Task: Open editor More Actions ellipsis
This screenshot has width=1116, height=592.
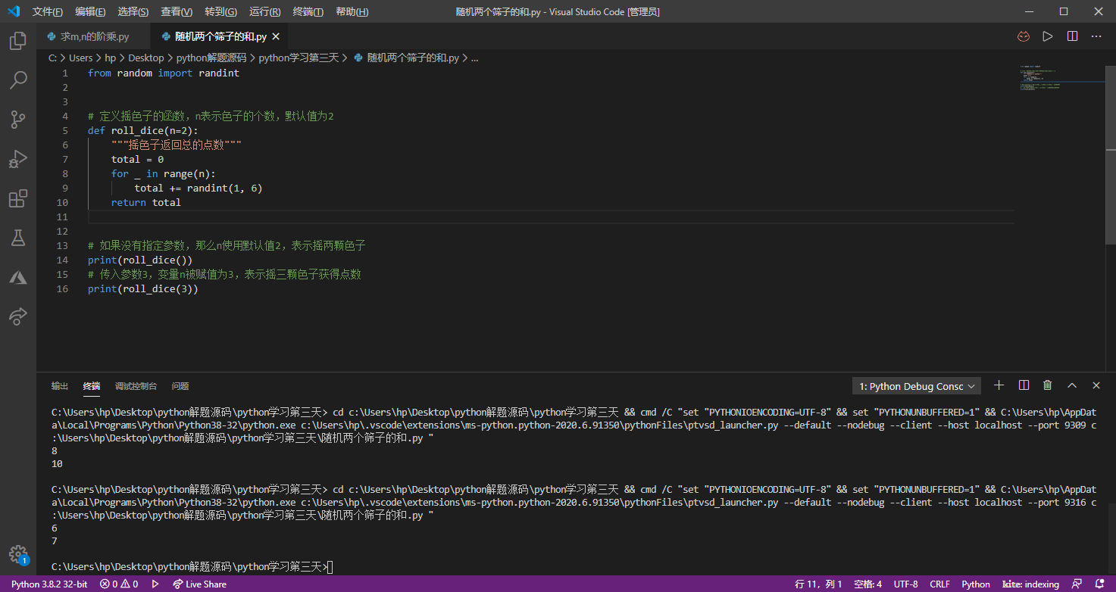Action: [x=1096, y=36]
